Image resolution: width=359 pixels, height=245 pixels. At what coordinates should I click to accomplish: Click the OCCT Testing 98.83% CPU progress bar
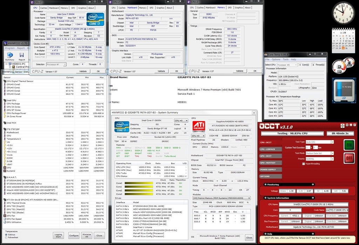coord(292,133)
